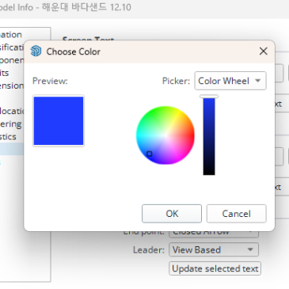This screenshot has height=289, width=289.
Task: Pick green on the color wheel
Action: point(152,112)
